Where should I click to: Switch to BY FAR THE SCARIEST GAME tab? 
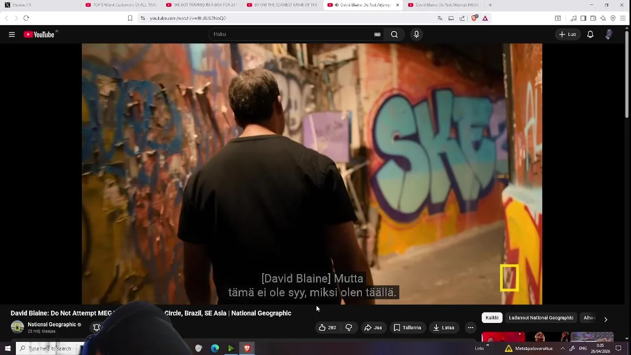point(282,5)
